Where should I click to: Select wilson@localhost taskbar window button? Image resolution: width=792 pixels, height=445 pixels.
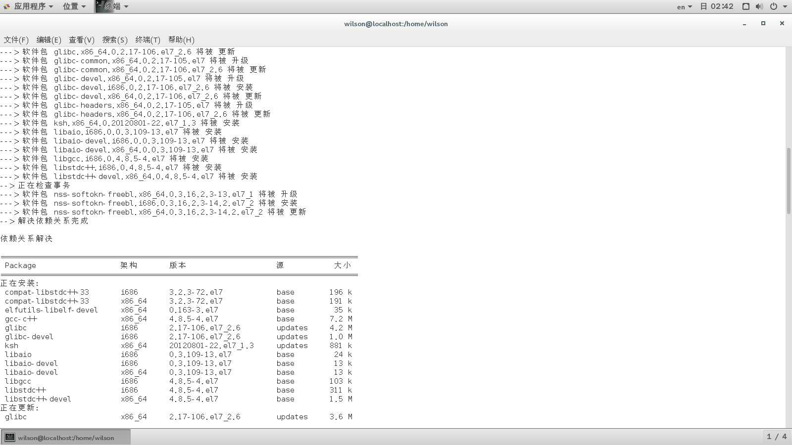pos(66,437)
